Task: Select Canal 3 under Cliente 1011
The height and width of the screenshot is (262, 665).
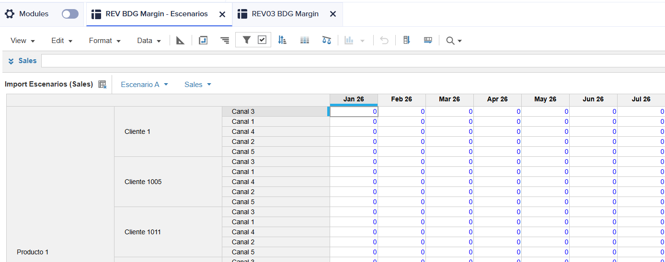Action: click(276, 212)
